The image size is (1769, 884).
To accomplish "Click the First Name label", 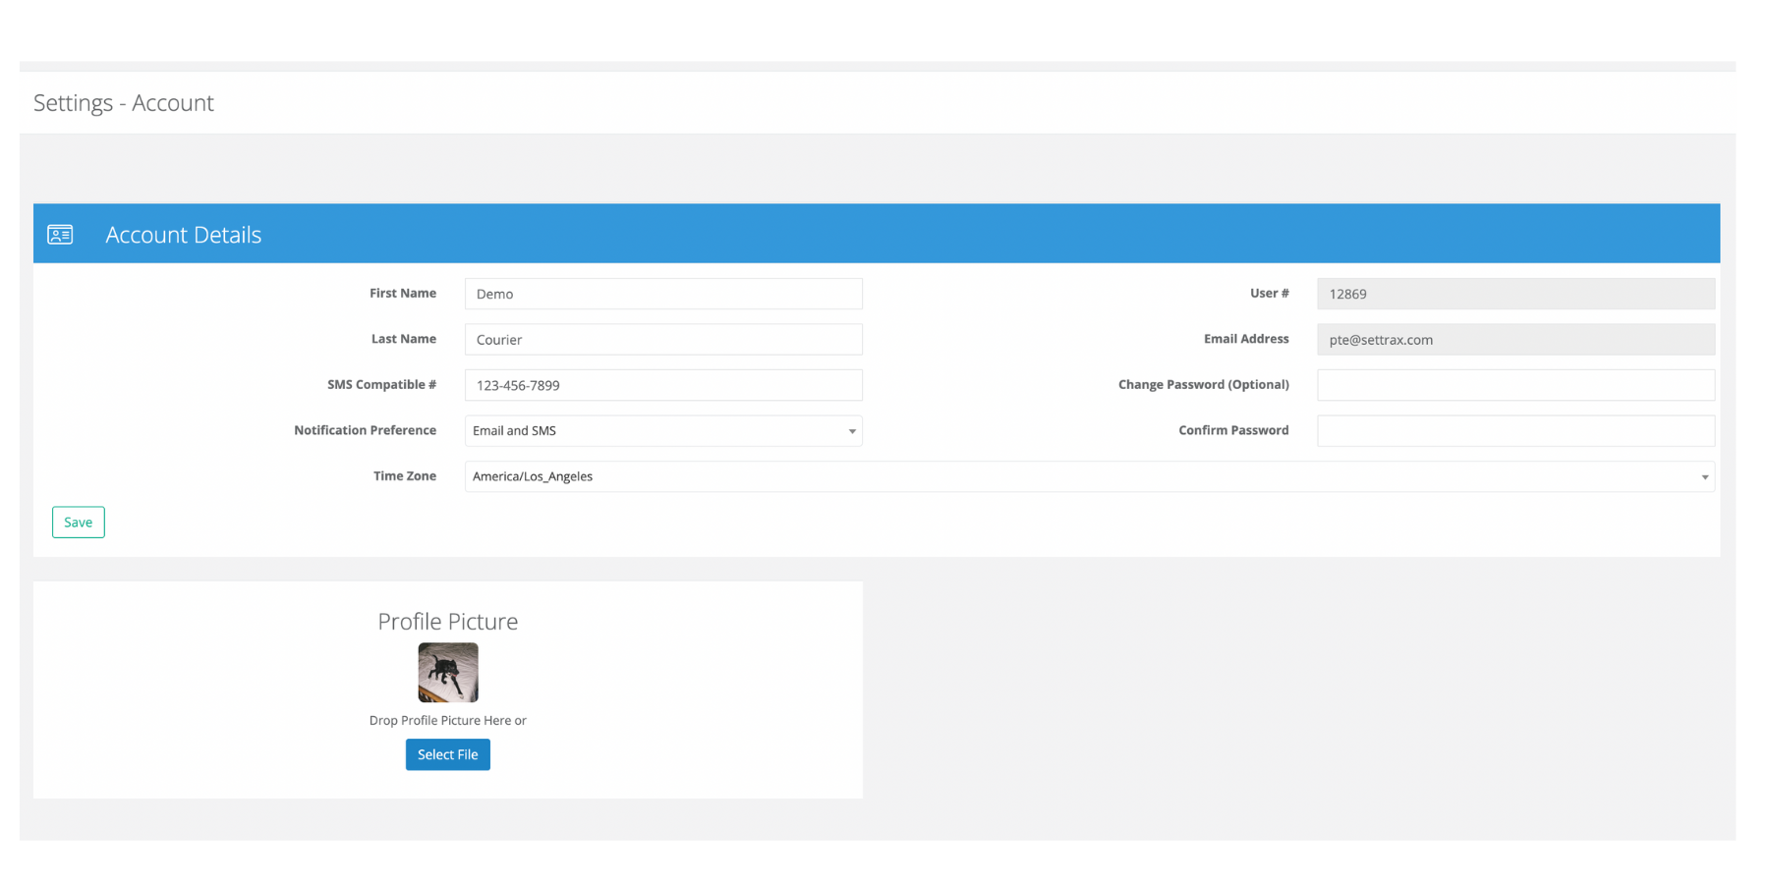I will (403, 293).
